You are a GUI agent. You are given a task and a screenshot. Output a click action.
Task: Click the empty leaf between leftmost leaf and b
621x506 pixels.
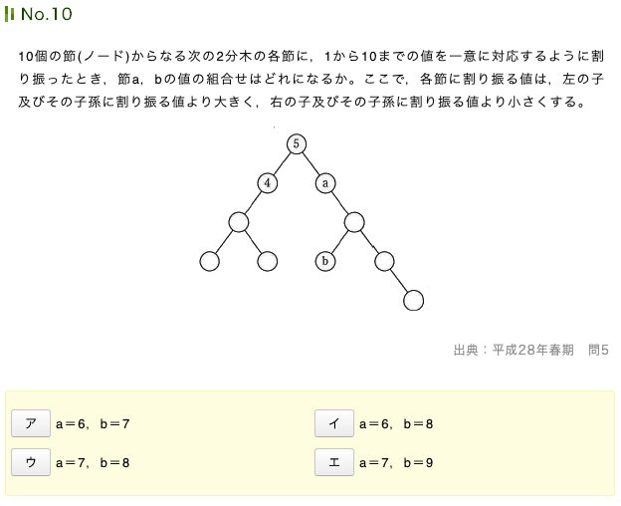[267, 261]
